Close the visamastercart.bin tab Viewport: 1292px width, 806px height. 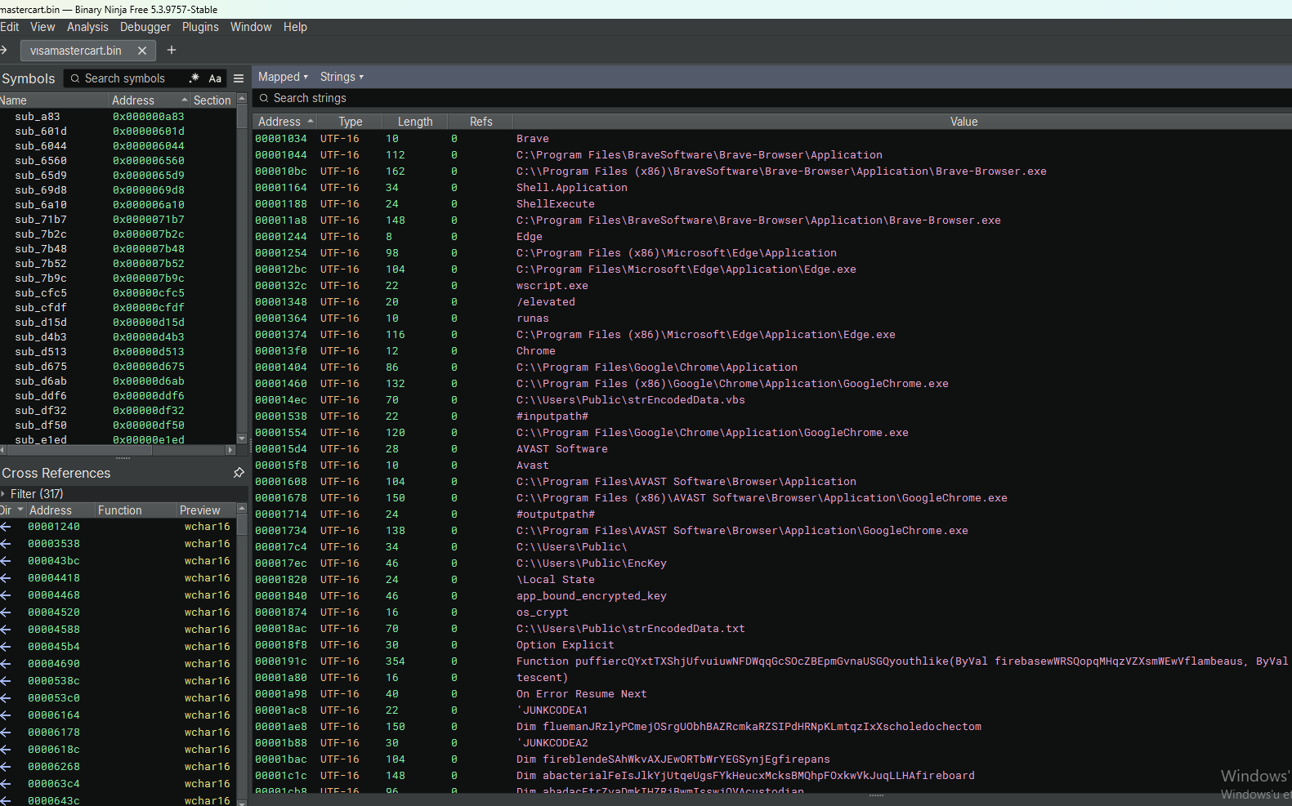coord(142,51)
